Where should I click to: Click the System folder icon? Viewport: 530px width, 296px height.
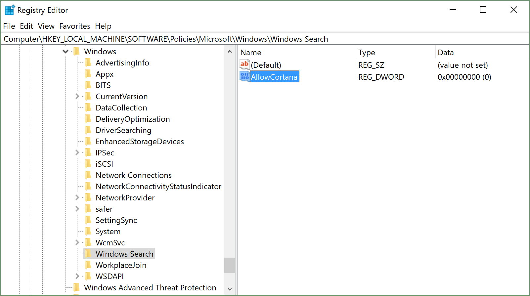click(88, 231)
